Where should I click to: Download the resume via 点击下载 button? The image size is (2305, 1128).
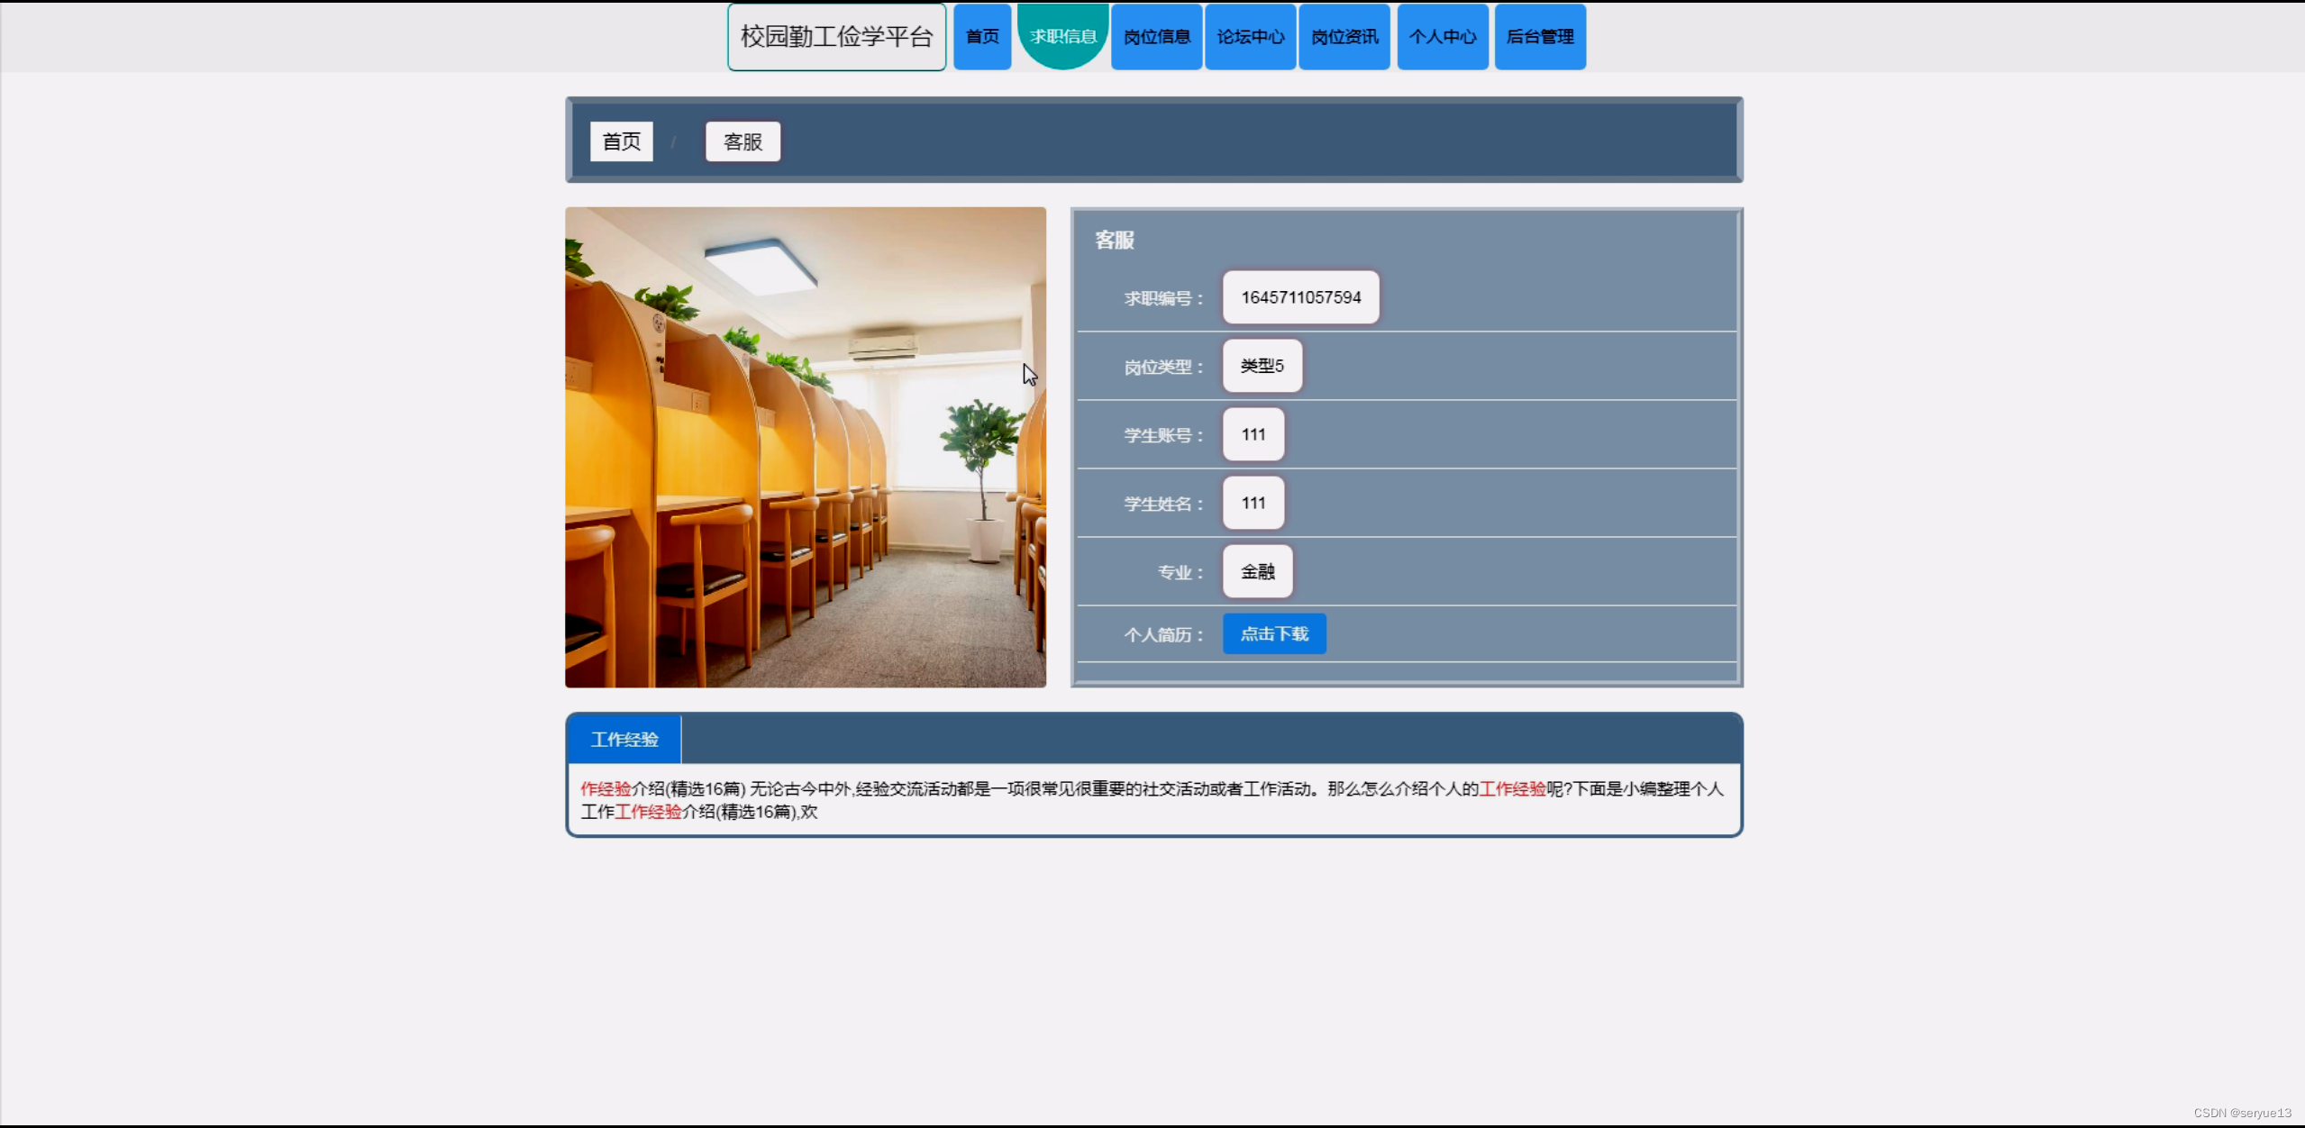click(x=1272, y=633)
